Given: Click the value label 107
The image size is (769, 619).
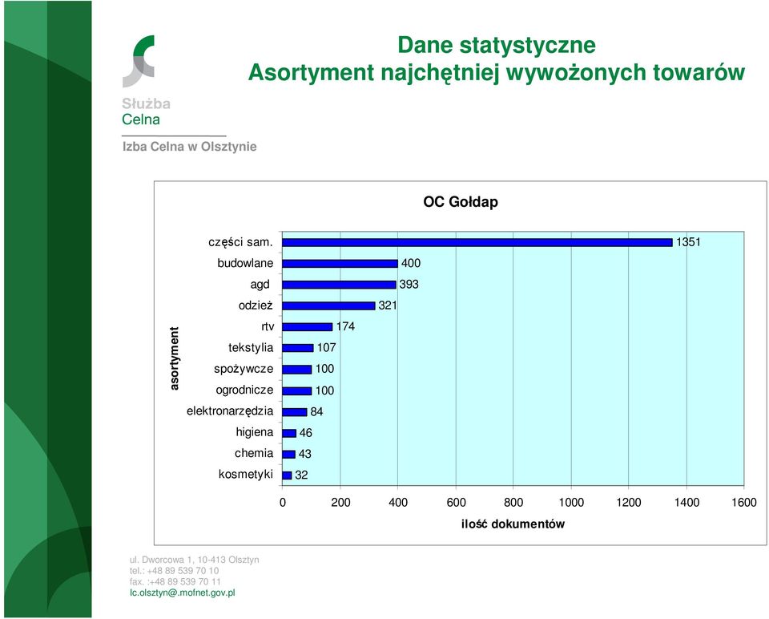Looking at the screenshot, I should click(326, 347).
